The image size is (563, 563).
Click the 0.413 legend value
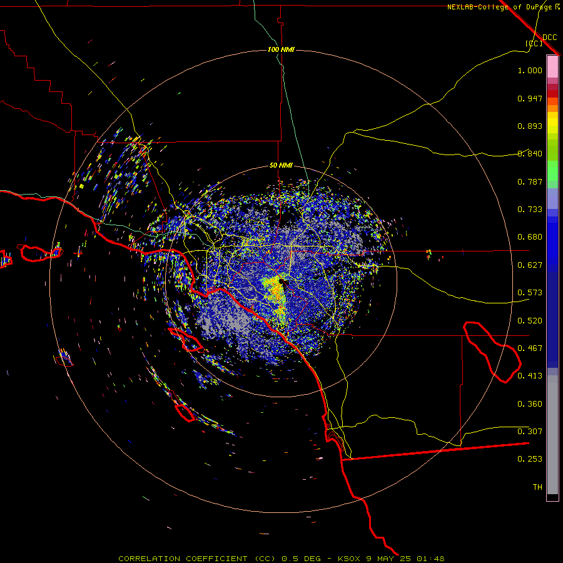[530, 376]
